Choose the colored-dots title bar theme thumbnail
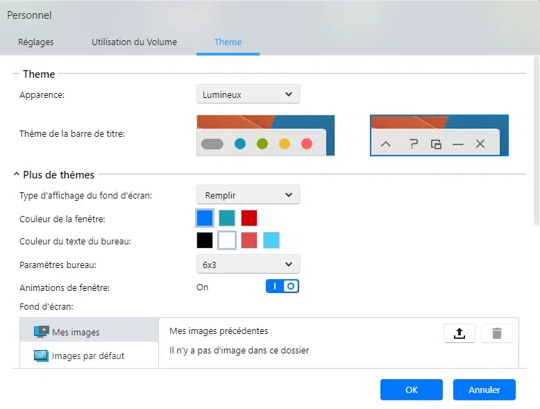This screenshot has height=409, width=540. 266,135
